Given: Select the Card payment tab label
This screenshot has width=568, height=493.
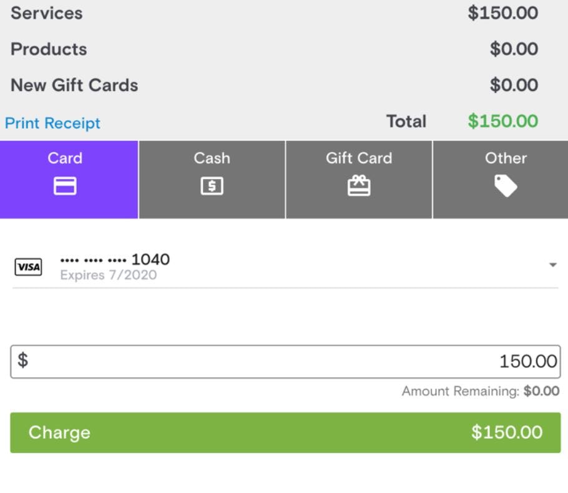Looking at the screenshot, I should coord(65,158).
